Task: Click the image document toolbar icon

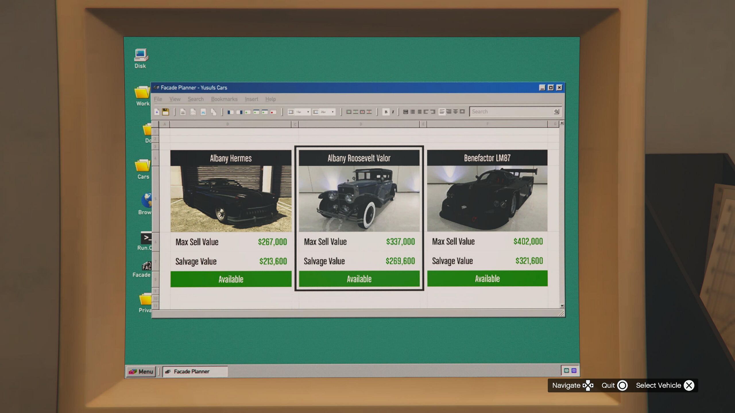Action: coord(203,112)
